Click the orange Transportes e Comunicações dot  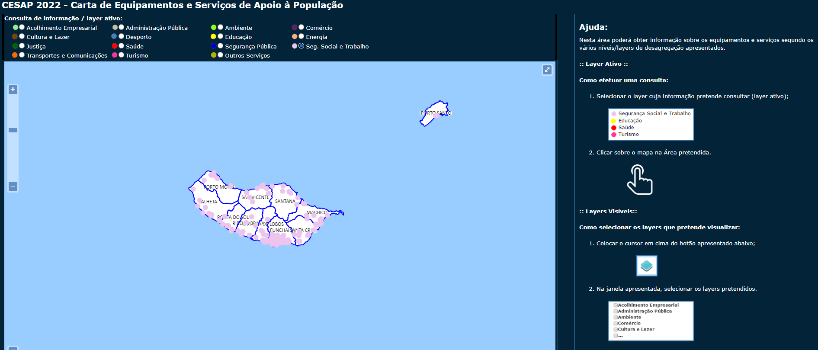15,55
